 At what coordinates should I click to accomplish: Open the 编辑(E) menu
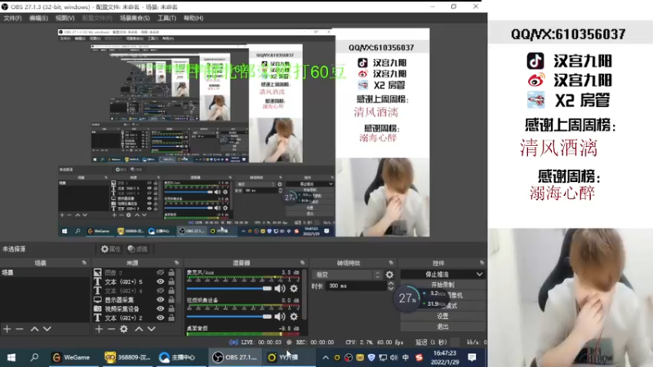pos(38,18)
